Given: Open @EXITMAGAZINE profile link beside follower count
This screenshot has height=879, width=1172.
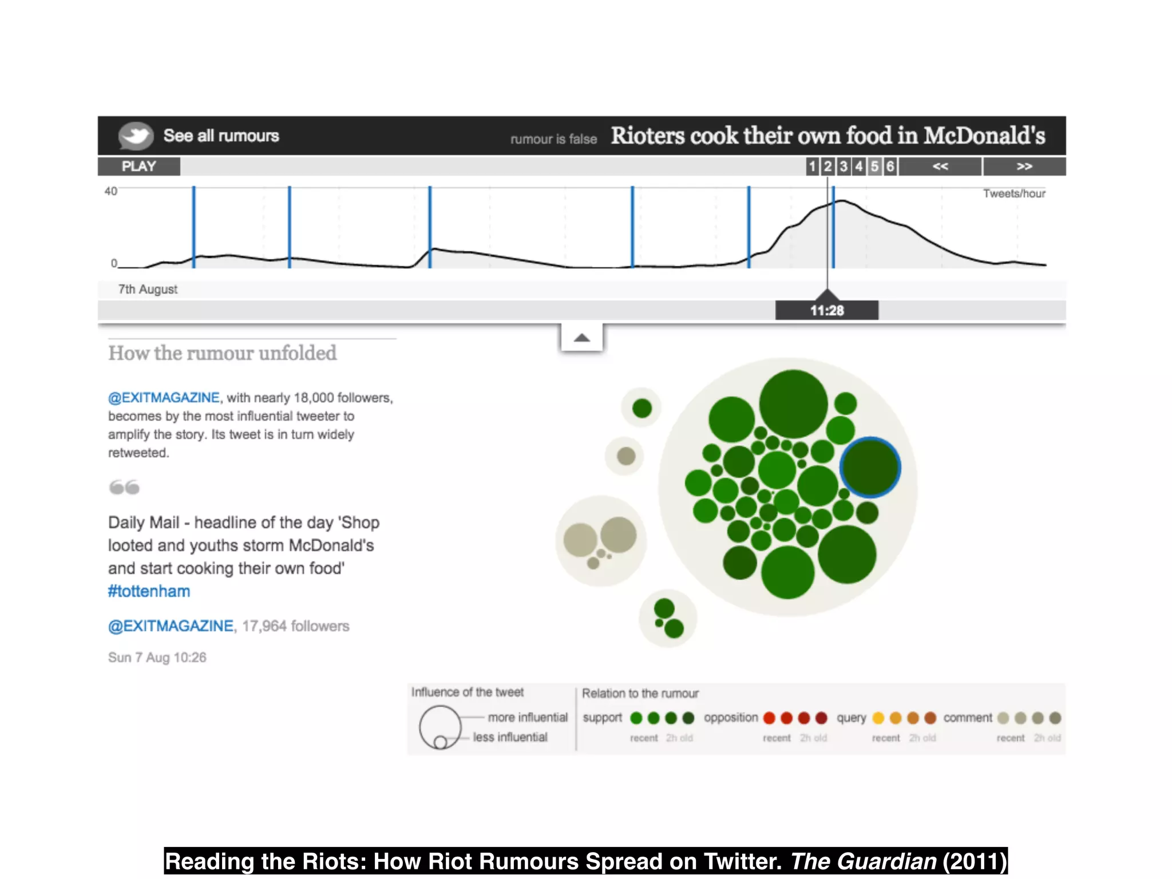Looking at the screenshot, I should tap(171, 625).
